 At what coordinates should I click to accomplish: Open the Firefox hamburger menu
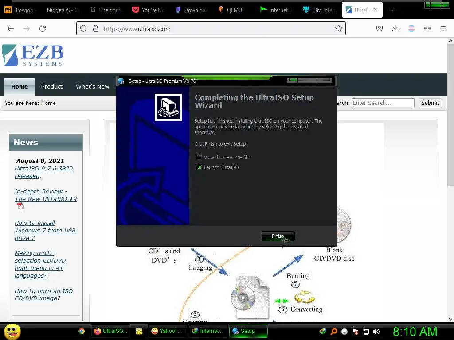(x=443, y=28)
